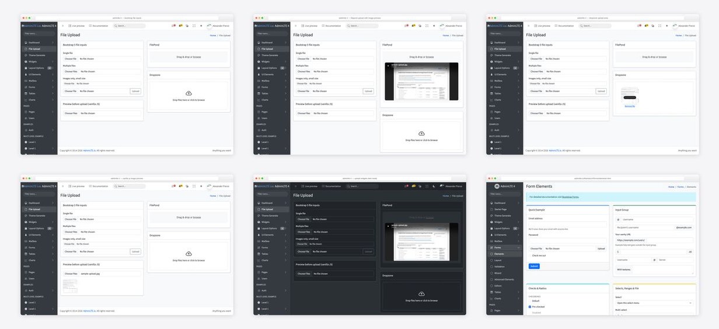The image size is (719, 329).
Task: Click the 'Your vanity URL' input field
Action: (x=654, y=240)
